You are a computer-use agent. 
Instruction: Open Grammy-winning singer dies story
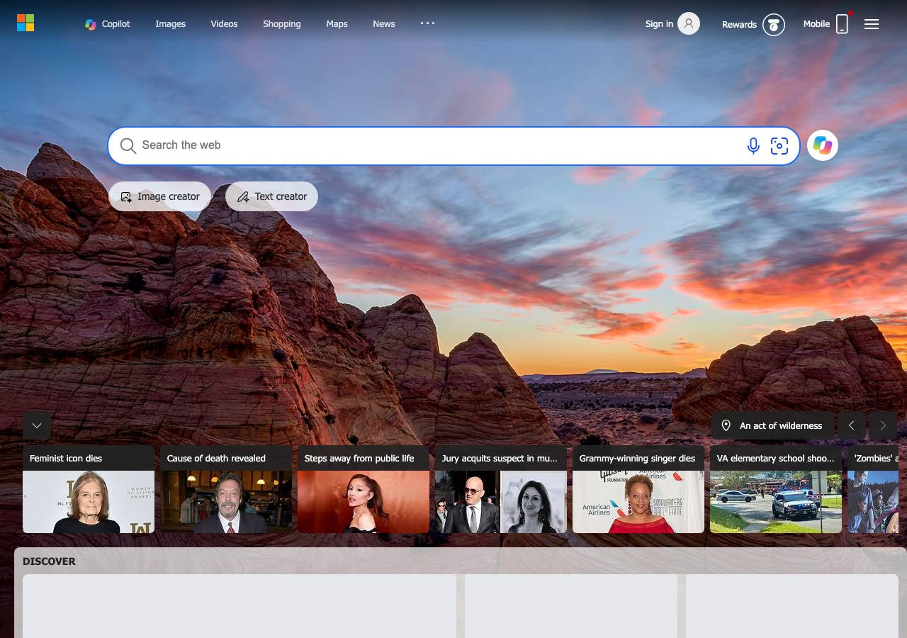[x=638, y=489]
